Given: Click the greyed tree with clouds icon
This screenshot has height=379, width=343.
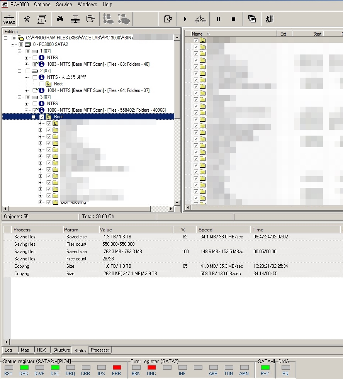Looking at the screenshot, I should (x=124, y=19).
